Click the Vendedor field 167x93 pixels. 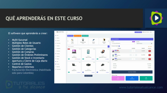(143, 43)
